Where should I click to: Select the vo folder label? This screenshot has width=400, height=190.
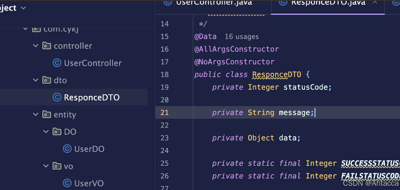69,166
